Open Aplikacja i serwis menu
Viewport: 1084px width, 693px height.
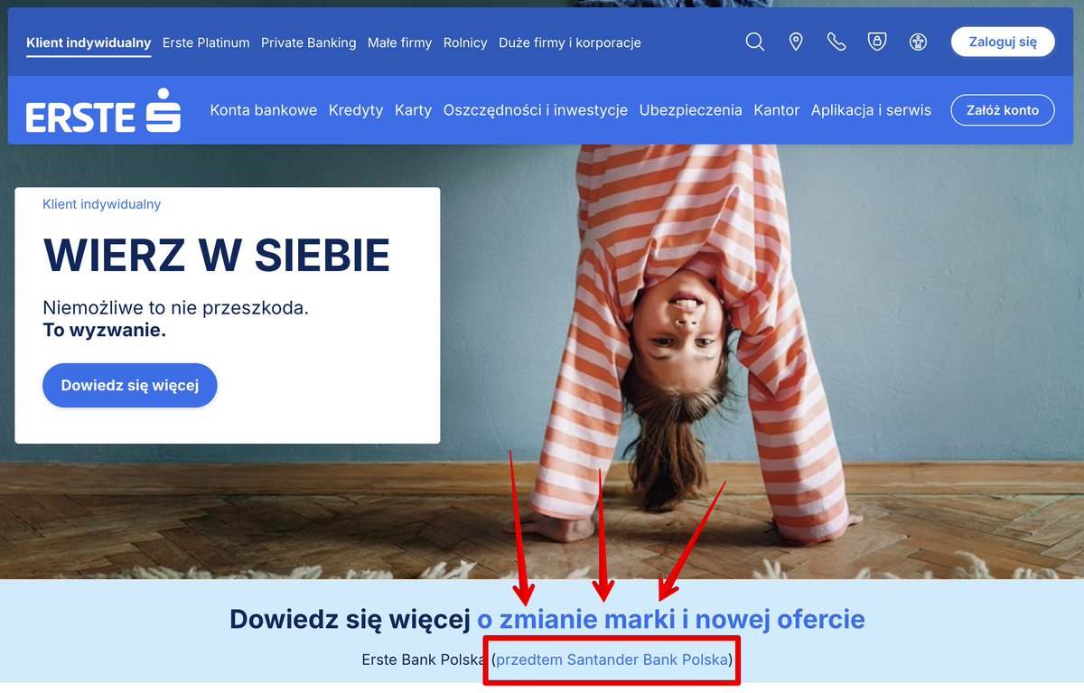coord(871,110)
